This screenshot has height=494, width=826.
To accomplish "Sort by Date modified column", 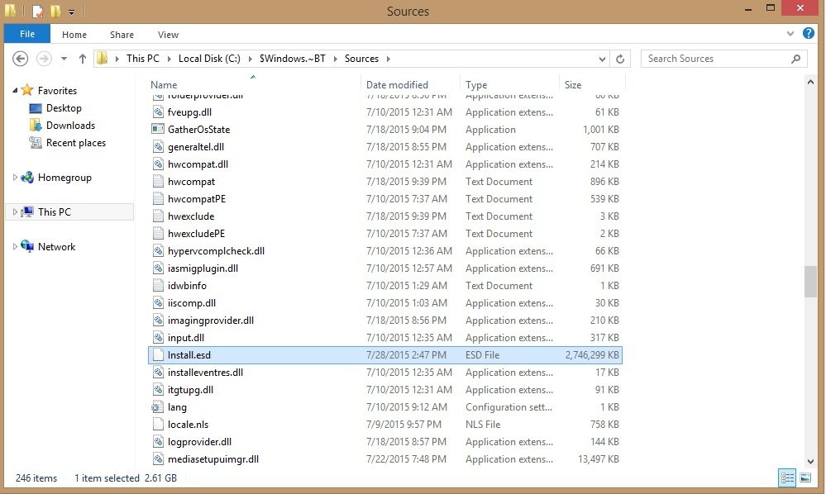I will click(397, 84).
